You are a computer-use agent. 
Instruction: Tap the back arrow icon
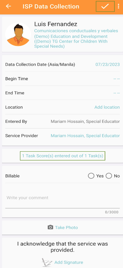[8, 6]
